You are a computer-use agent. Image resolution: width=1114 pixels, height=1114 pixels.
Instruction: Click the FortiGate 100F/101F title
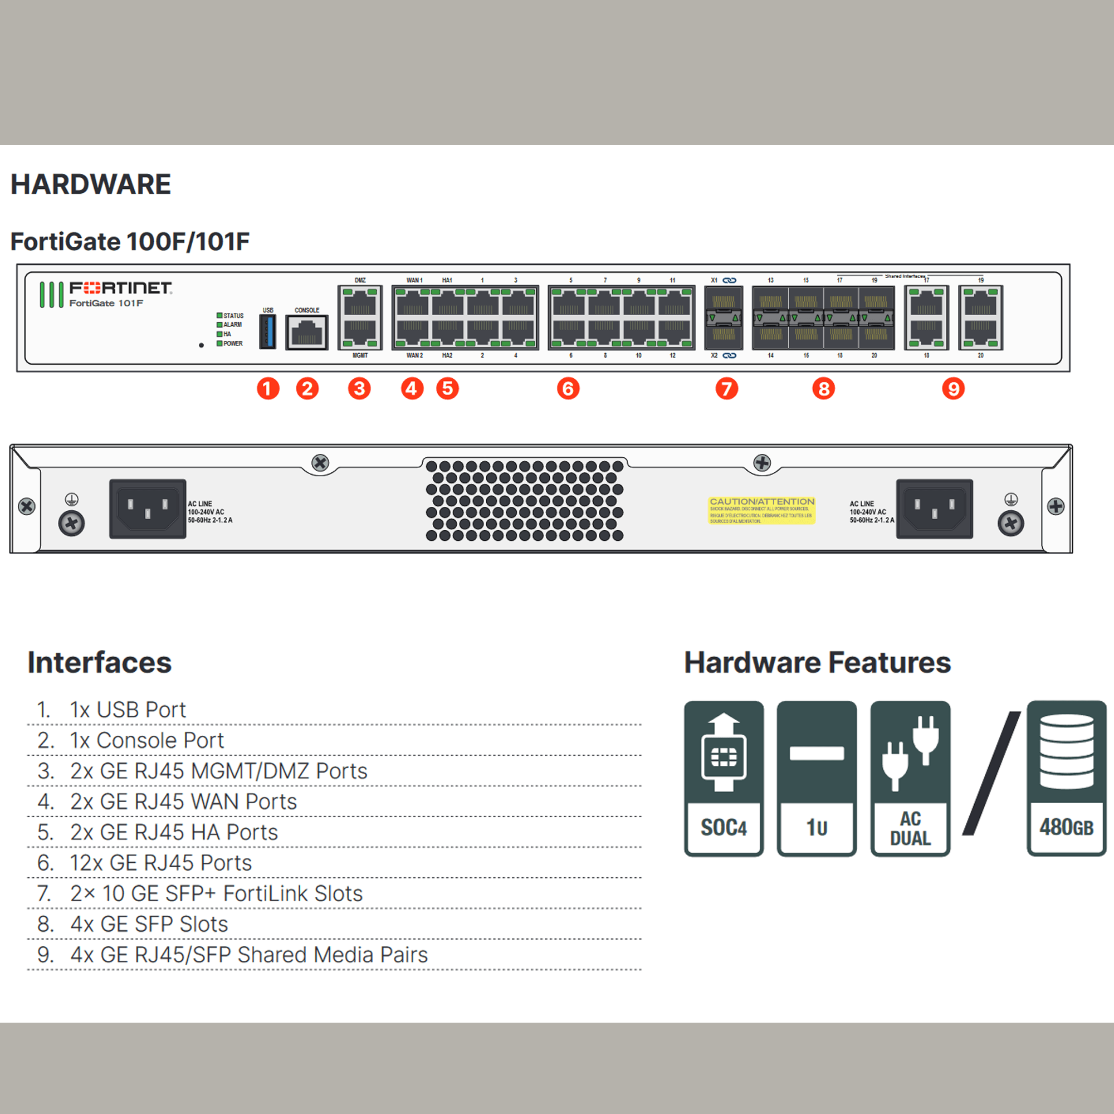coord(130,242)
